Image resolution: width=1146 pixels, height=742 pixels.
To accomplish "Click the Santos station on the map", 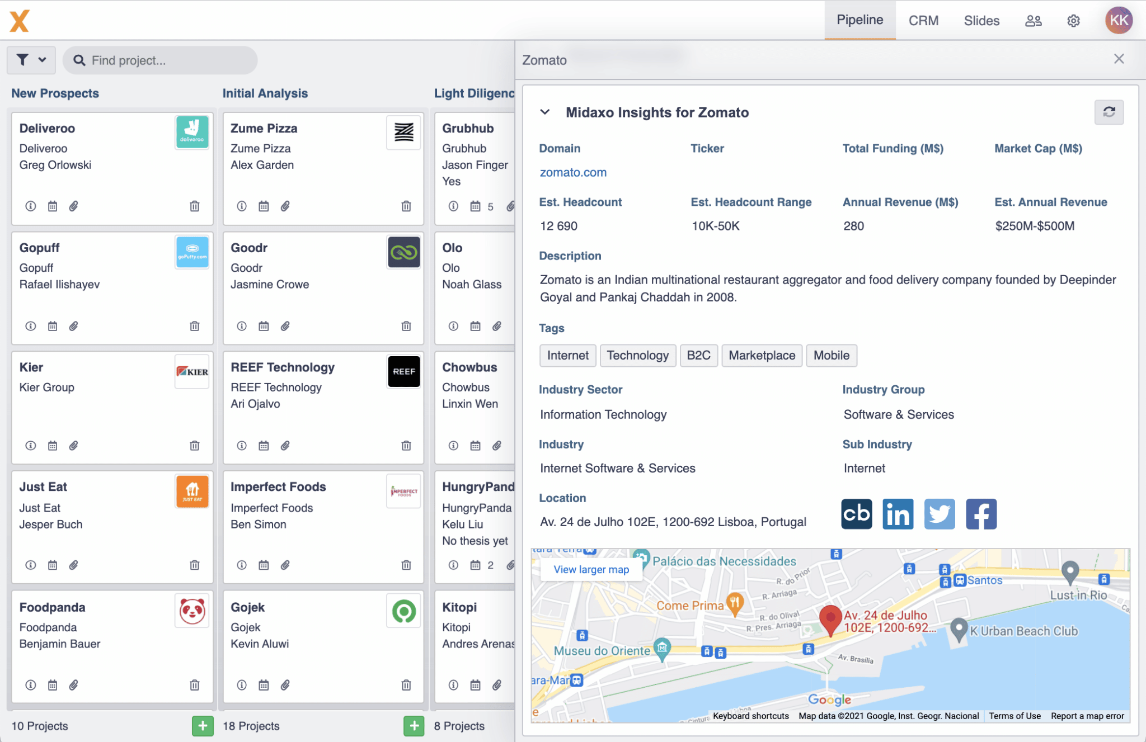I will [x=979, y=580].
